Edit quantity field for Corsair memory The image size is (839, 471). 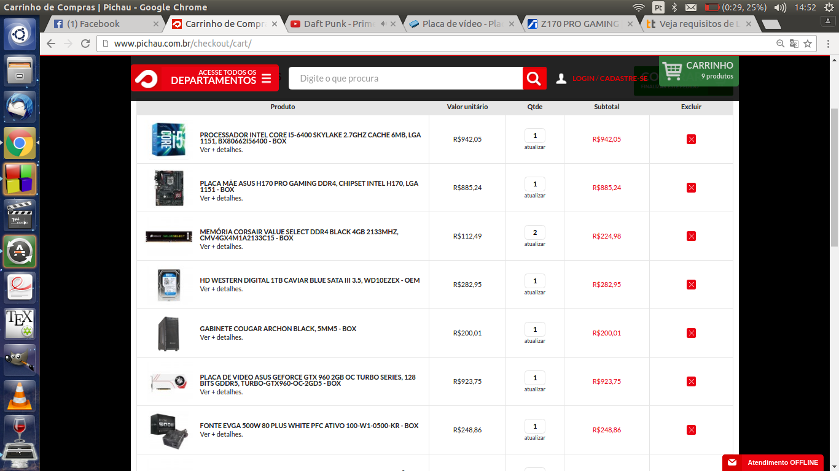535,232
